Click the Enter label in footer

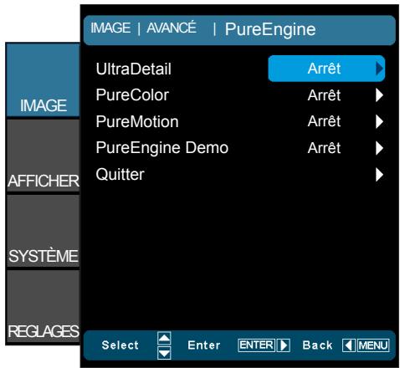[204, 345]
